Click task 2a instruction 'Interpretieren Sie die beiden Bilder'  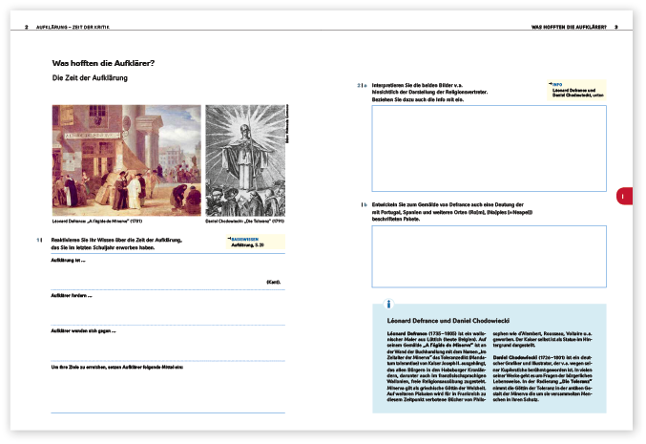click(429, 93)
